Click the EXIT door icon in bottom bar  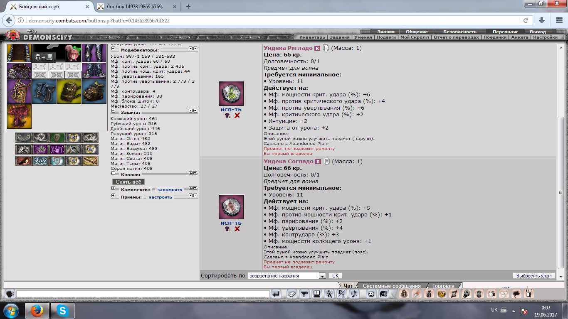(x=529, y=294)
